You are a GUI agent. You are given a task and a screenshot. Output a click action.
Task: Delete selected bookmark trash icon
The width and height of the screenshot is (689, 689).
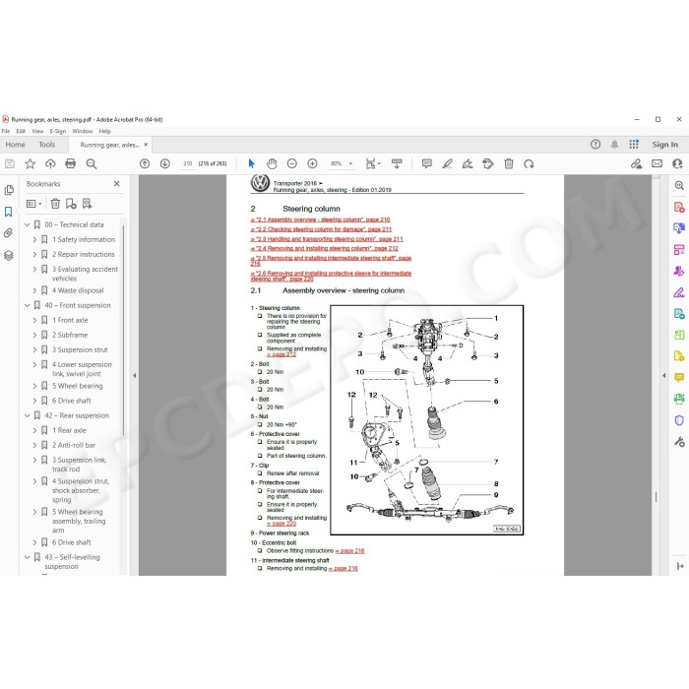(55, 204)
